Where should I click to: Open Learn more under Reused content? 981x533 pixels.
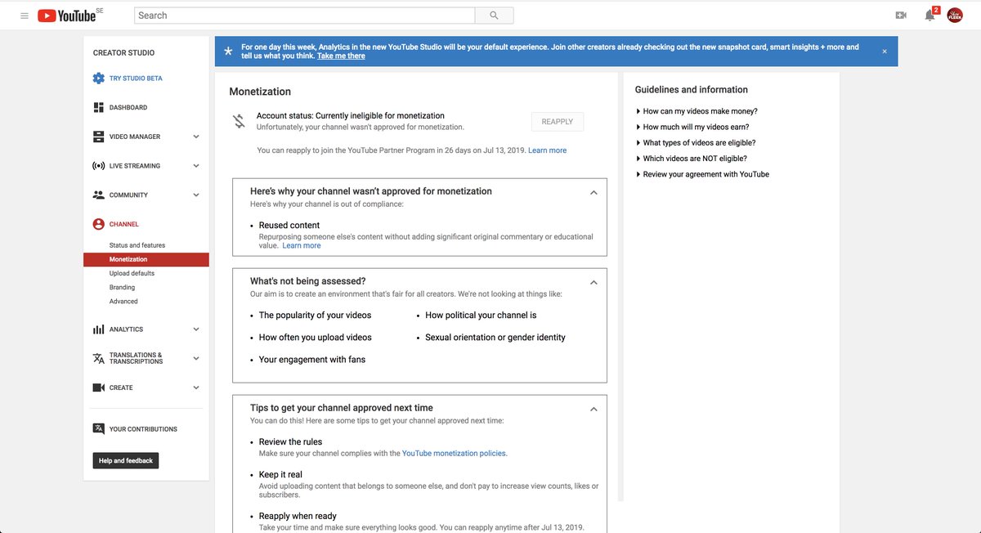coord(302,245)
